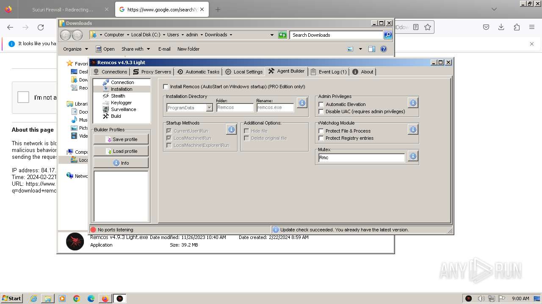Select Surveillance in the builder list
The image size is (542, 304).
pyautogui.click(x=123, y=109)
